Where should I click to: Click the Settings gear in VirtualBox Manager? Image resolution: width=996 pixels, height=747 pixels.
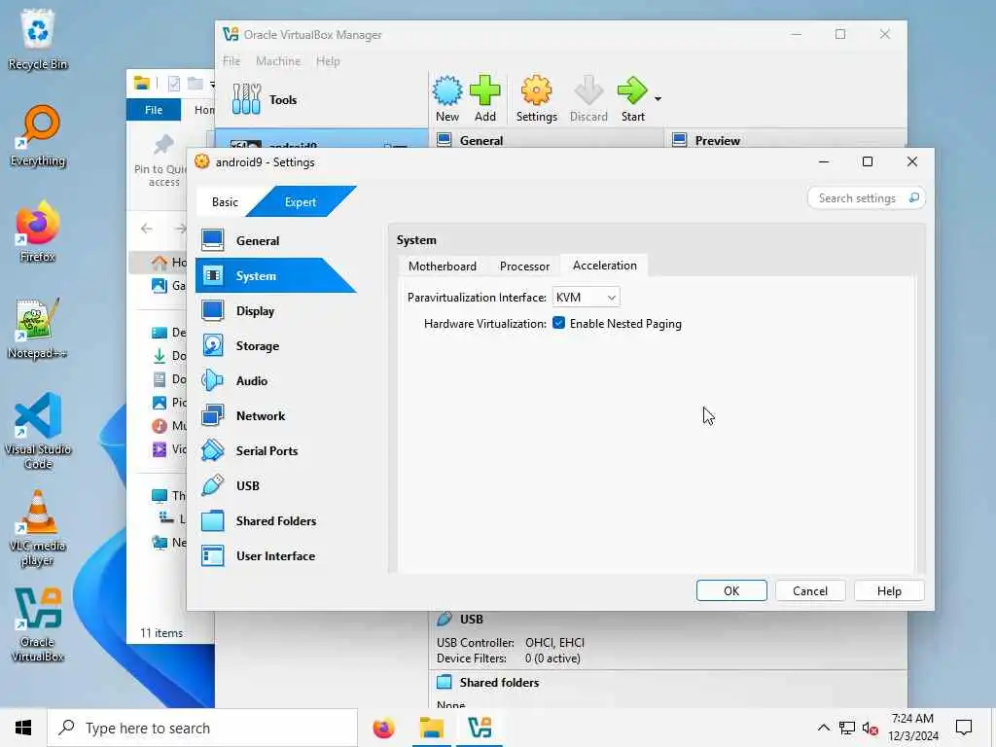point(537,98)
